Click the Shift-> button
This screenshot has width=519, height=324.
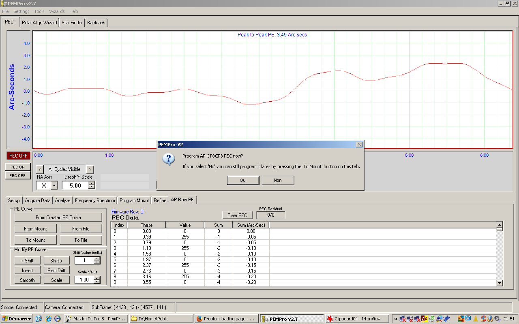coord(56,261)
